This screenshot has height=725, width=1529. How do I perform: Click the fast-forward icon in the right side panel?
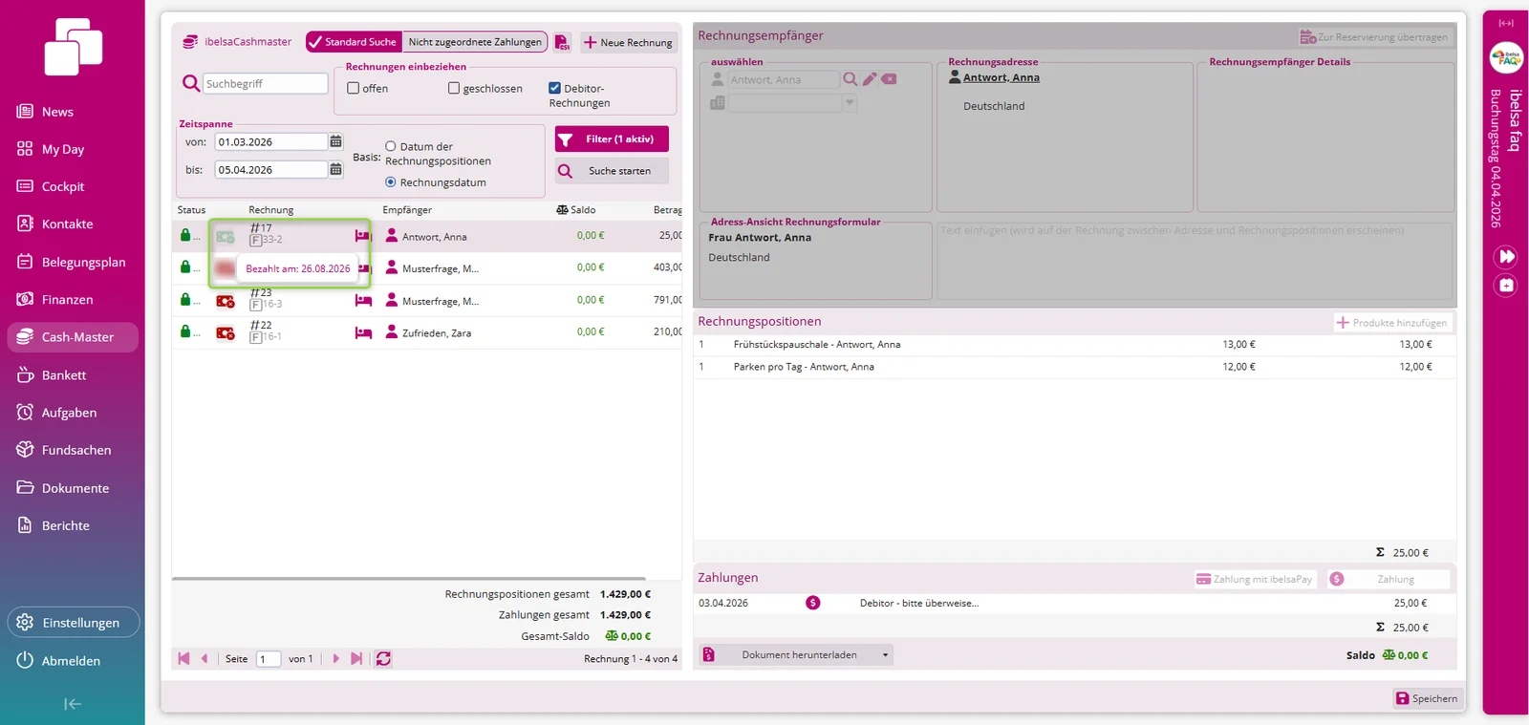[x=1506, y=256]
